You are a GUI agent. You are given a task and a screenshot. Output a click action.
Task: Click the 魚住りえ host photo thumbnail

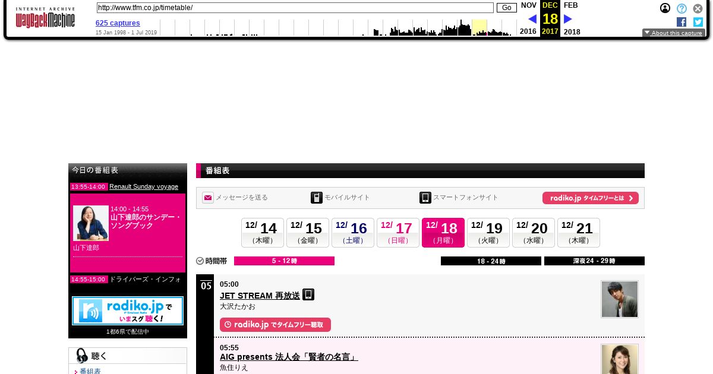[x=620, y=359]
